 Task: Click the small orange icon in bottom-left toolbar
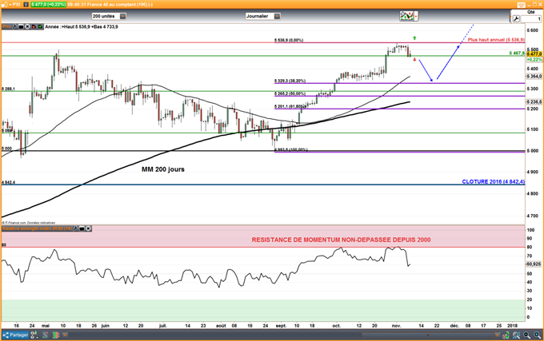66,335
